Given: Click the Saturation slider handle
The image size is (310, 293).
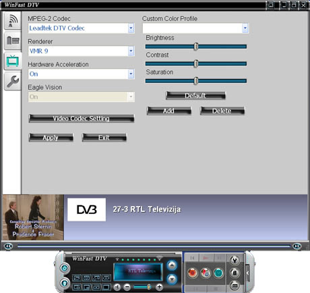Looking at the screenshot, I should point(196,81).
